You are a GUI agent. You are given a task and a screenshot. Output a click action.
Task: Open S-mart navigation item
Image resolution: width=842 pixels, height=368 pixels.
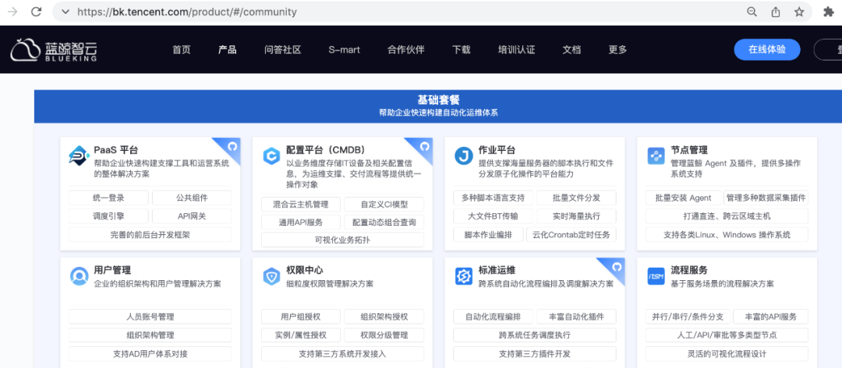tap(345, 50)
